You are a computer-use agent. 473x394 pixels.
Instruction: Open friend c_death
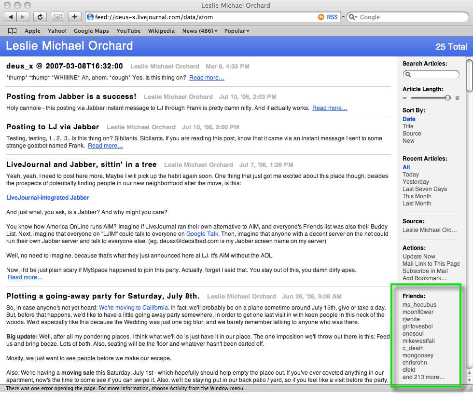click(x=413, y=348)
